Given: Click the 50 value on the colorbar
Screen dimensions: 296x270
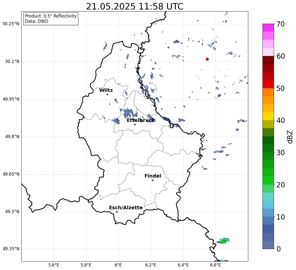Looking at the screenshot, I should click(281, 88).
